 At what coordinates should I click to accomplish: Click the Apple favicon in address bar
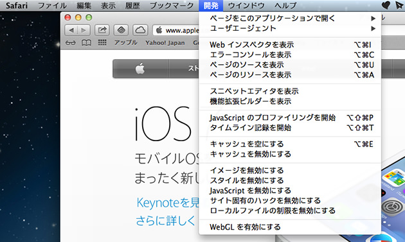159,30
